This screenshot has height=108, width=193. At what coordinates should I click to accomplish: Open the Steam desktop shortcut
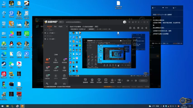click(4, 65)
